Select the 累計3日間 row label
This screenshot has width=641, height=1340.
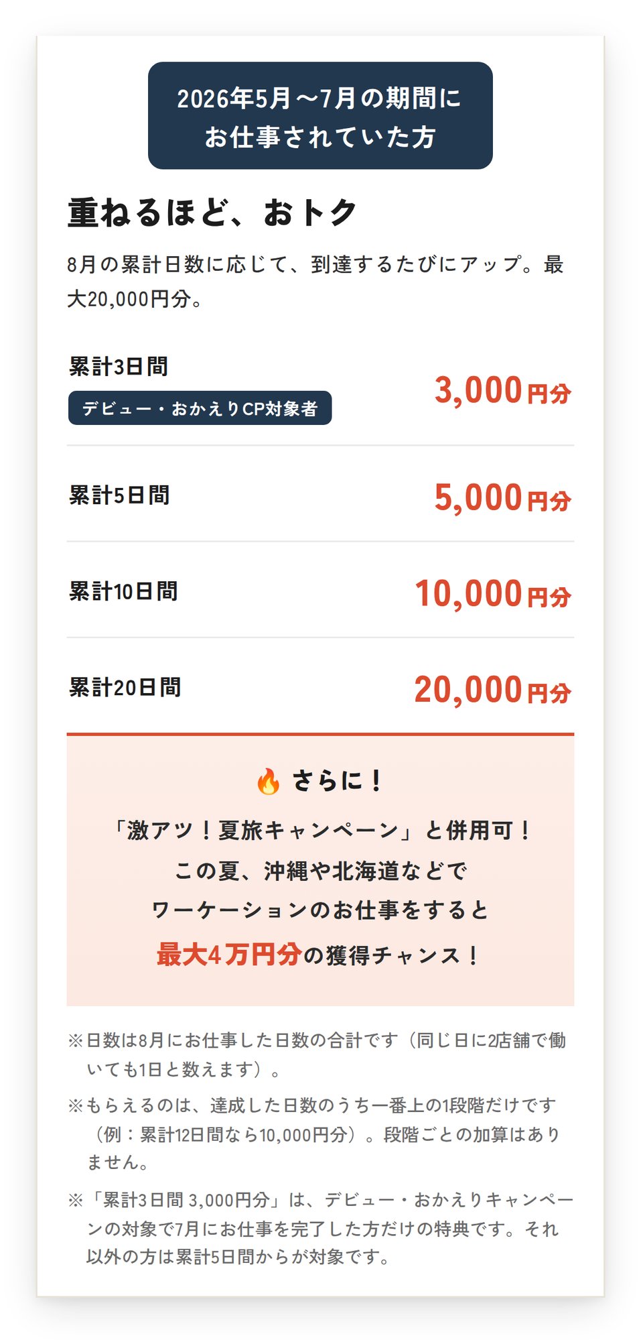[119, 367]
